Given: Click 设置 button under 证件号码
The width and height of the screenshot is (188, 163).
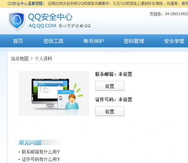Looking at the screenshot, I should point(110,111).
